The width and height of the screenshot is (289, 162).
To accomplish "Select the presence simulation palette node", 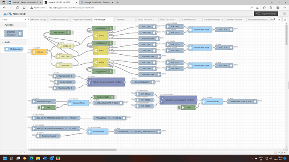I will (x=13, y=33).
